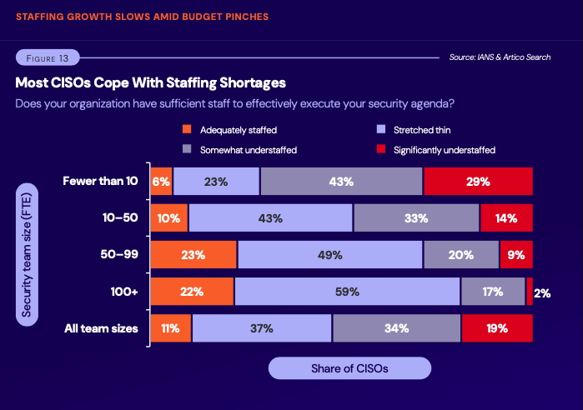Viewport: 583px width, 410px height.
Task: Click the Share of CISOs axis label
Action: 349,367
